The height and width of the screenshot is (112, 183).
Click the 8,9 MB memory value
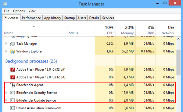[x=129, y=44]
